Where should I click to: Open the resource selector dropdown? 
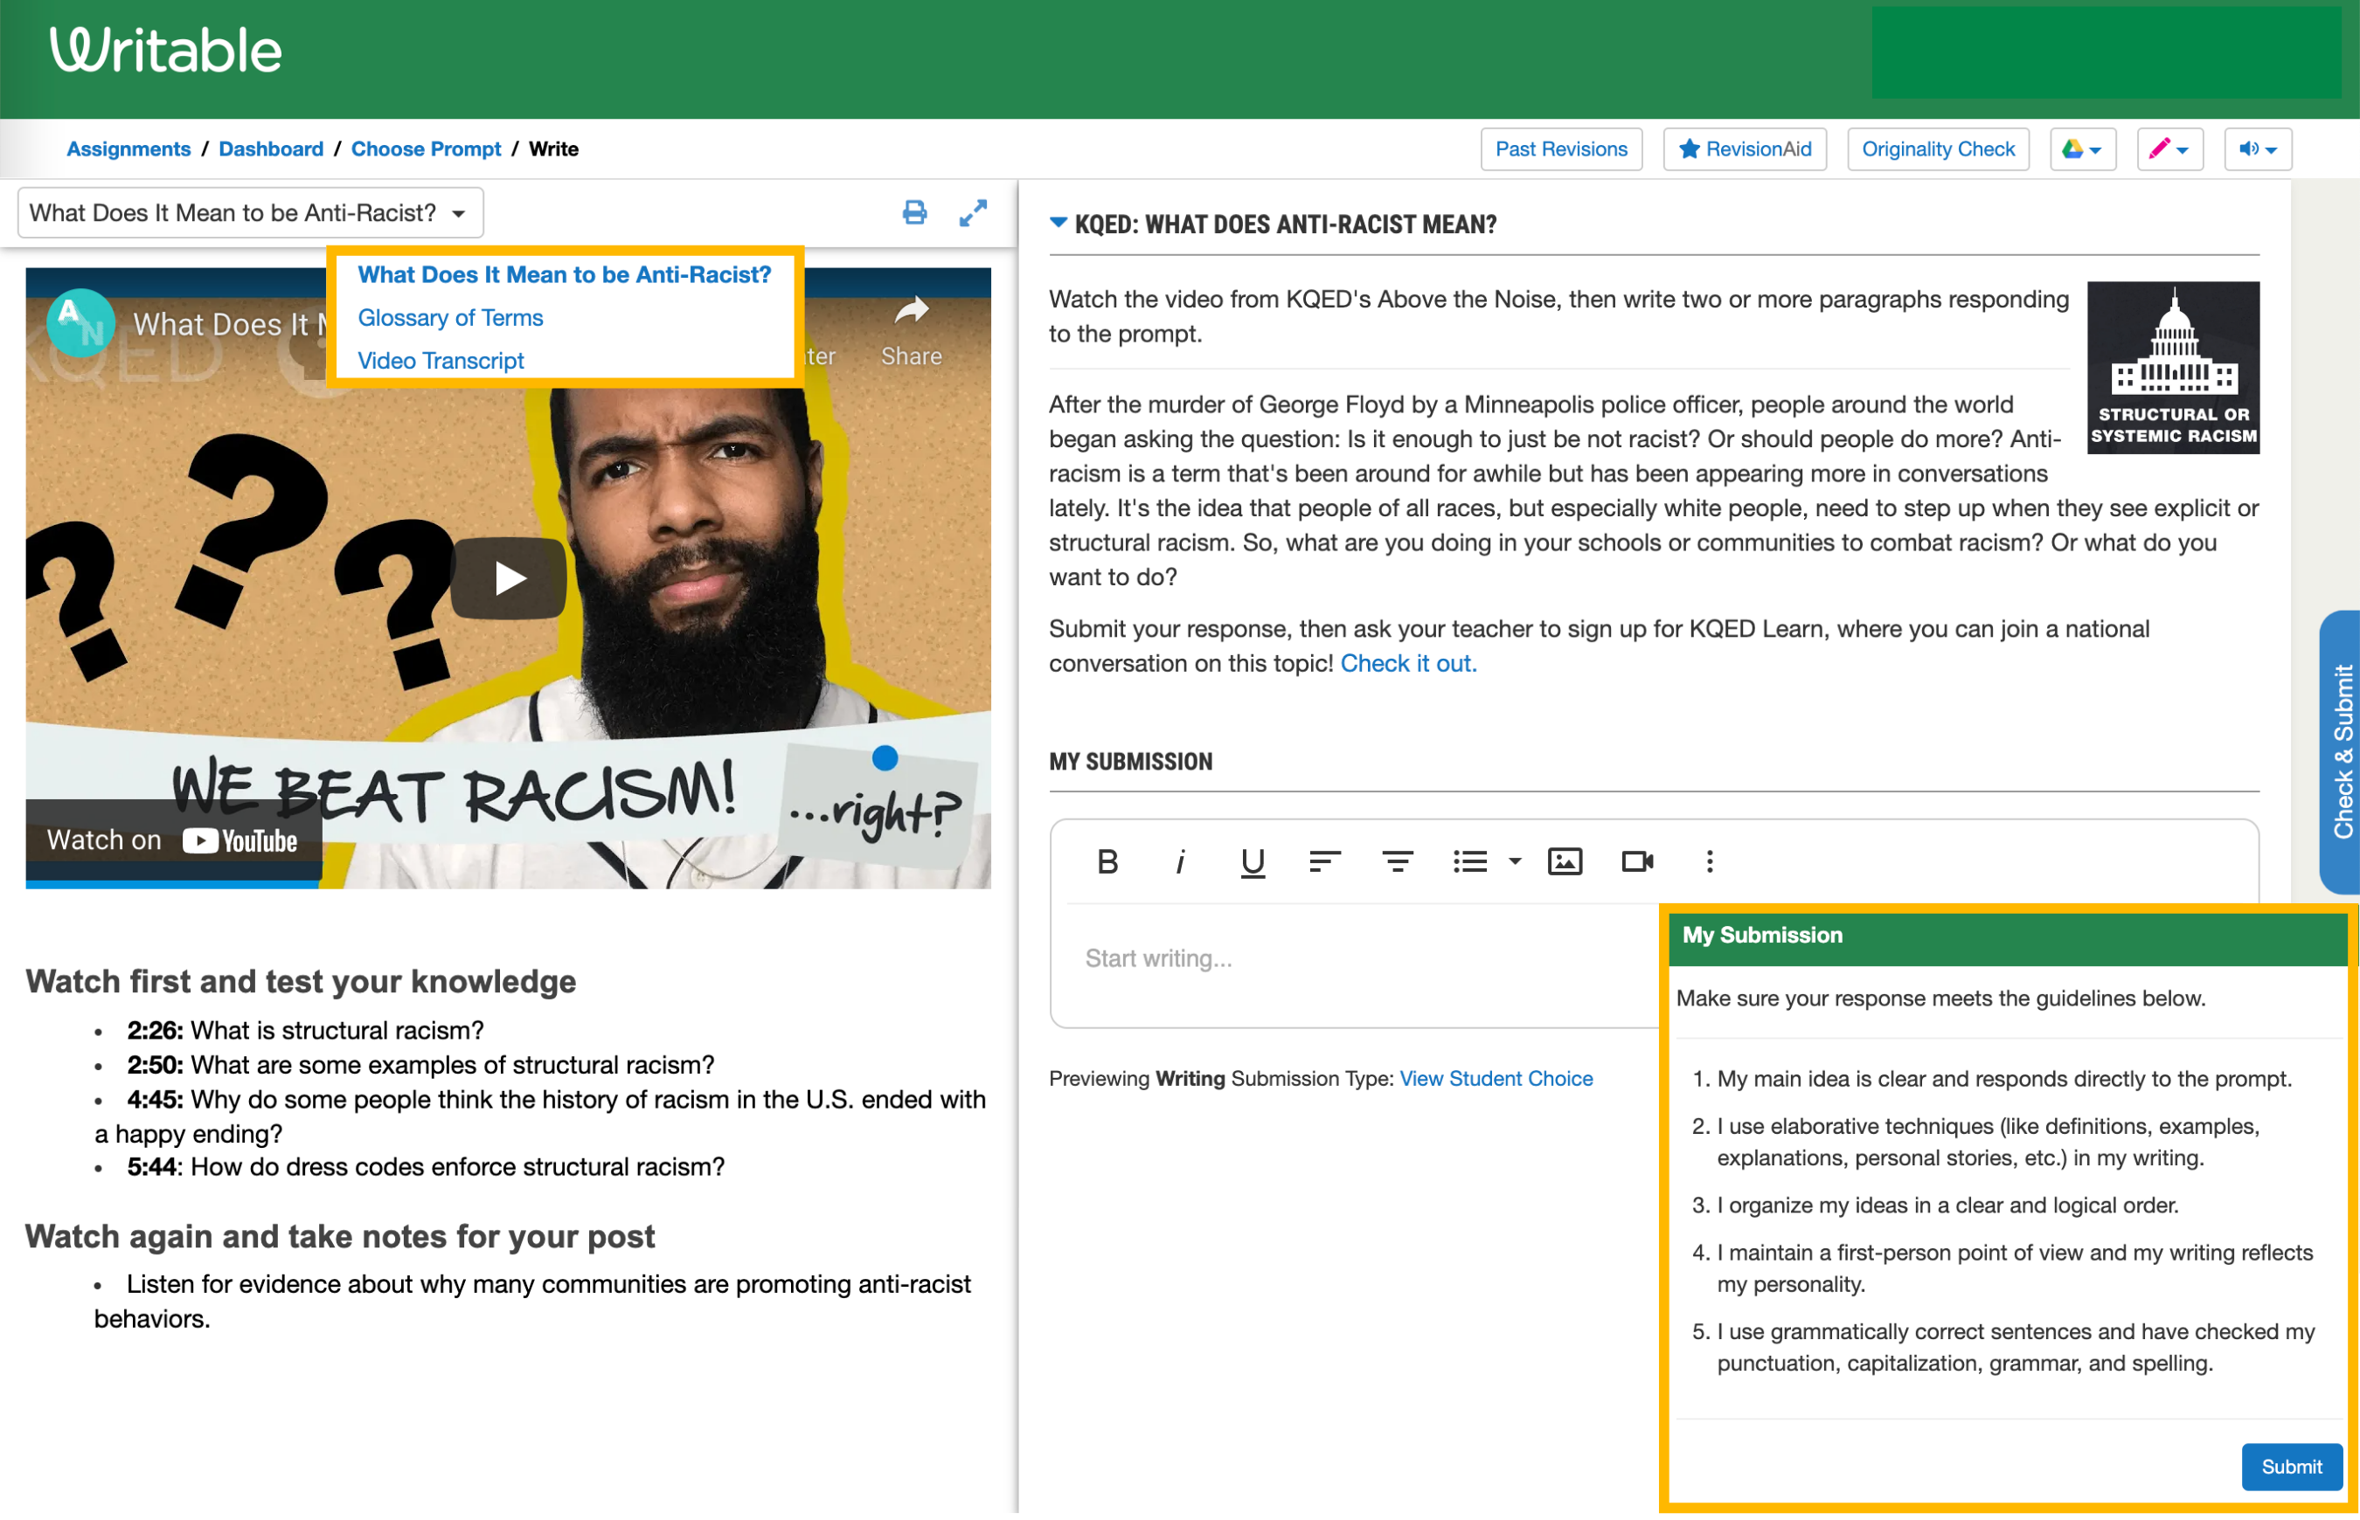[x=250, y=213]
